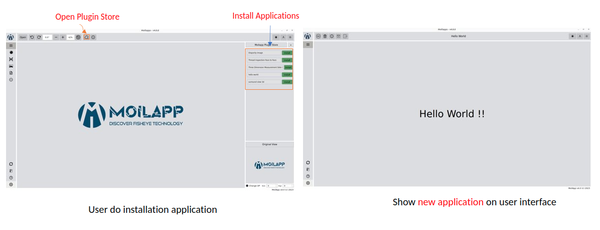Image resolution: width=600 pixels, height=230 pixels.
Task: Select panorama image icon in left sidebar
Action: (11, 66)
